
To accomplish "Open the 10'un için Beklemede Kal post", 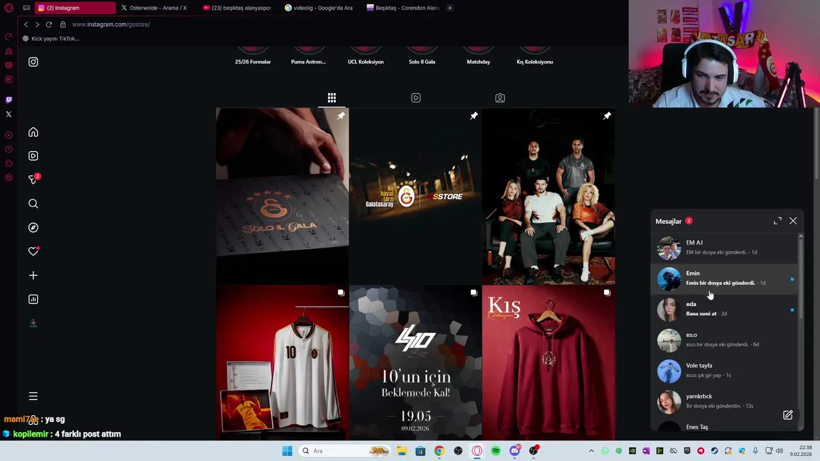I will [416, 363].
